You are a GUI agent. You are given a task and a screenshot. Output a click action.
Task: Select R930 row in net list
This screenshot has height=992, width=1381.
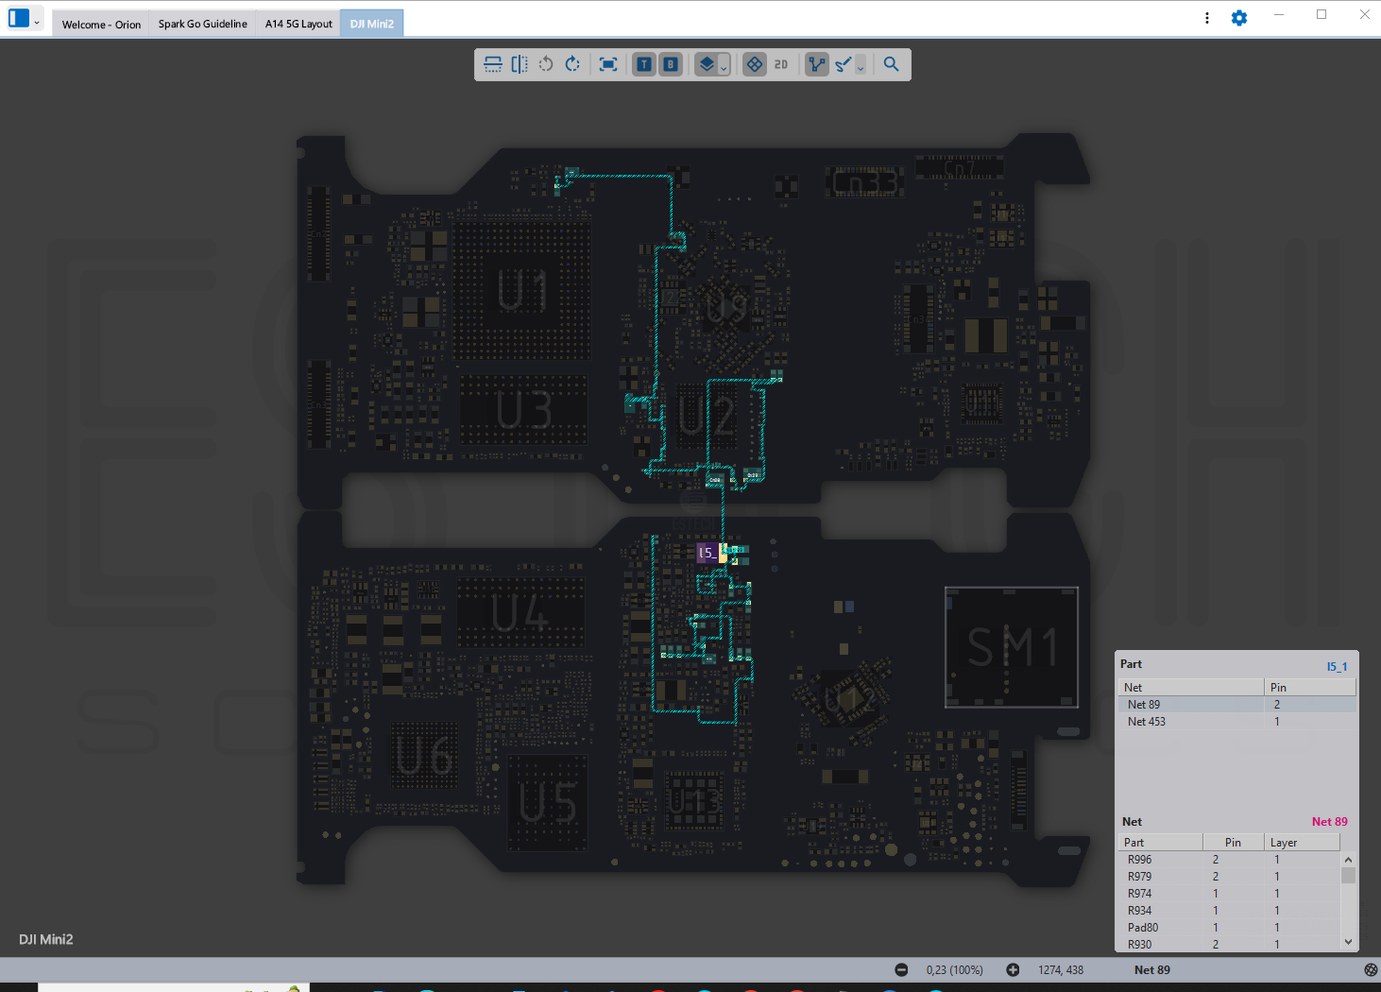click(1229, 945)
